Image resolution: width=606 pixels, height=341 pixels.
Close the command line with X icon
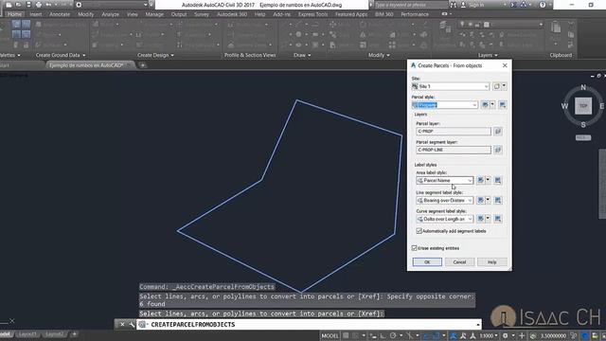pyautogui.click(x=122, y=324)
